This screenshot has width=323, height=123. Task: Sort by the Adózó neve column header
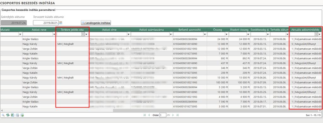pyautogui.click(x=39, y=30)
